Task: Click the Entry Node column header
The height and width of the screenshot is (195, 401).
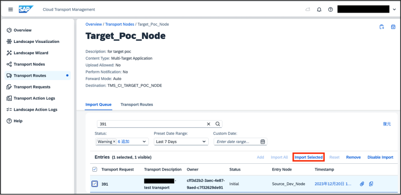Action: point(282,170)
